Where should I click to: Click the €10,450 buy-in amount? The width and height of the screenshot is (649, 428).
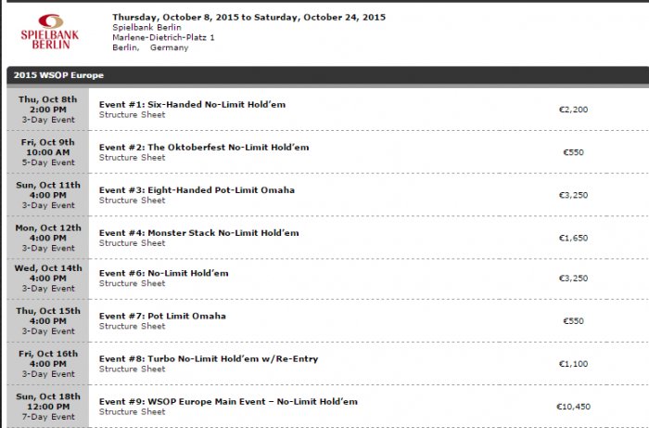pos(573,407)
